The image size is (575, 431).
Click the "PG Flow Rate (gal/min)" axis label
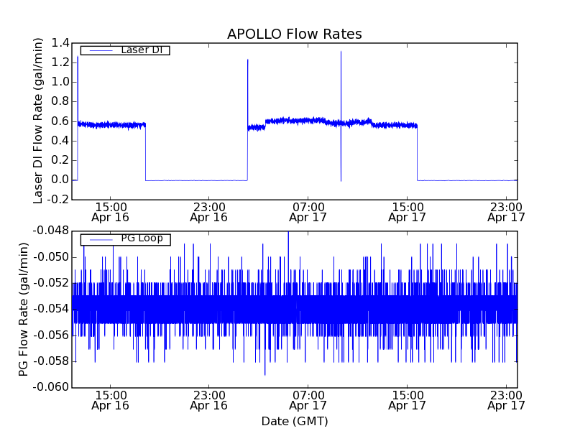(23, 310)
